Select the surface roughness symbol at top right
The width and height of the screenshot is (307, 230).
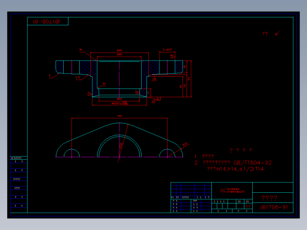coord(277,34)
